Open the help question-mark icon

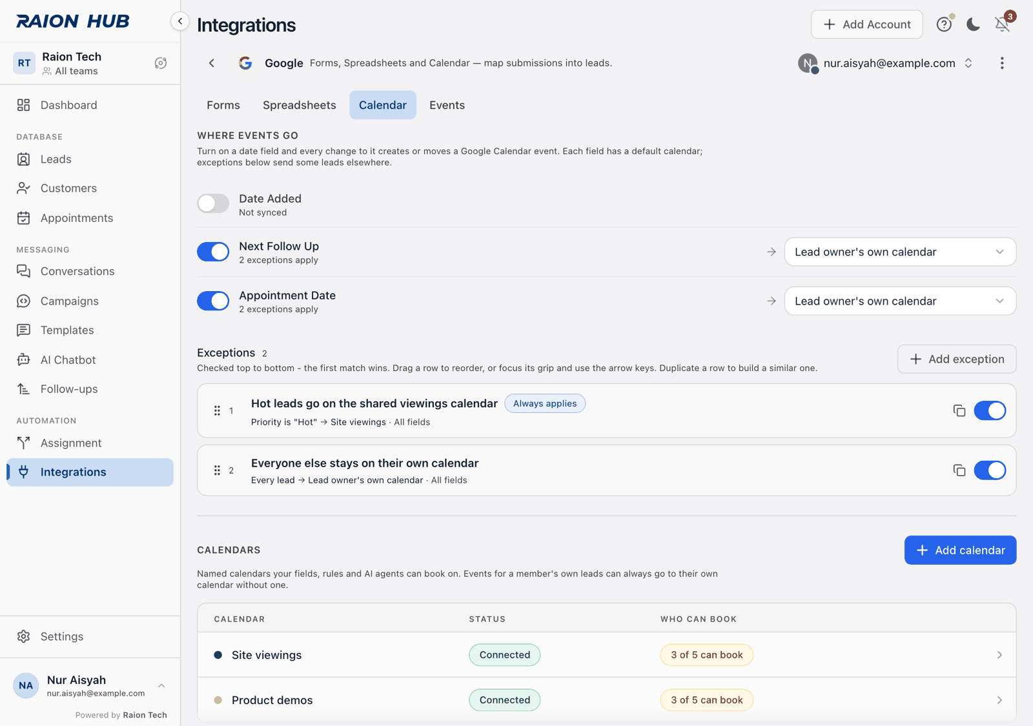[x=944, y=25]
